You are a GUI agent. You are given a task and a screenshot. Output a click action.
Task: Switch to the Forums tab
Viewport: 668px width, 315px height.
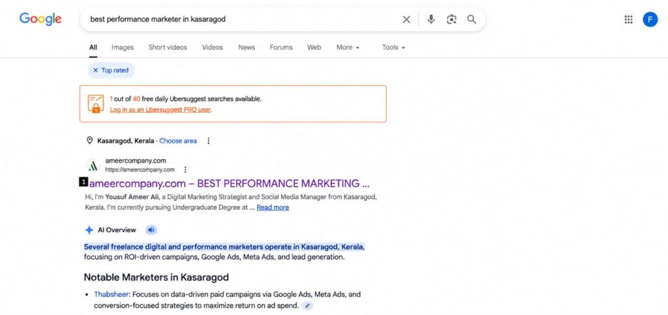281,47
